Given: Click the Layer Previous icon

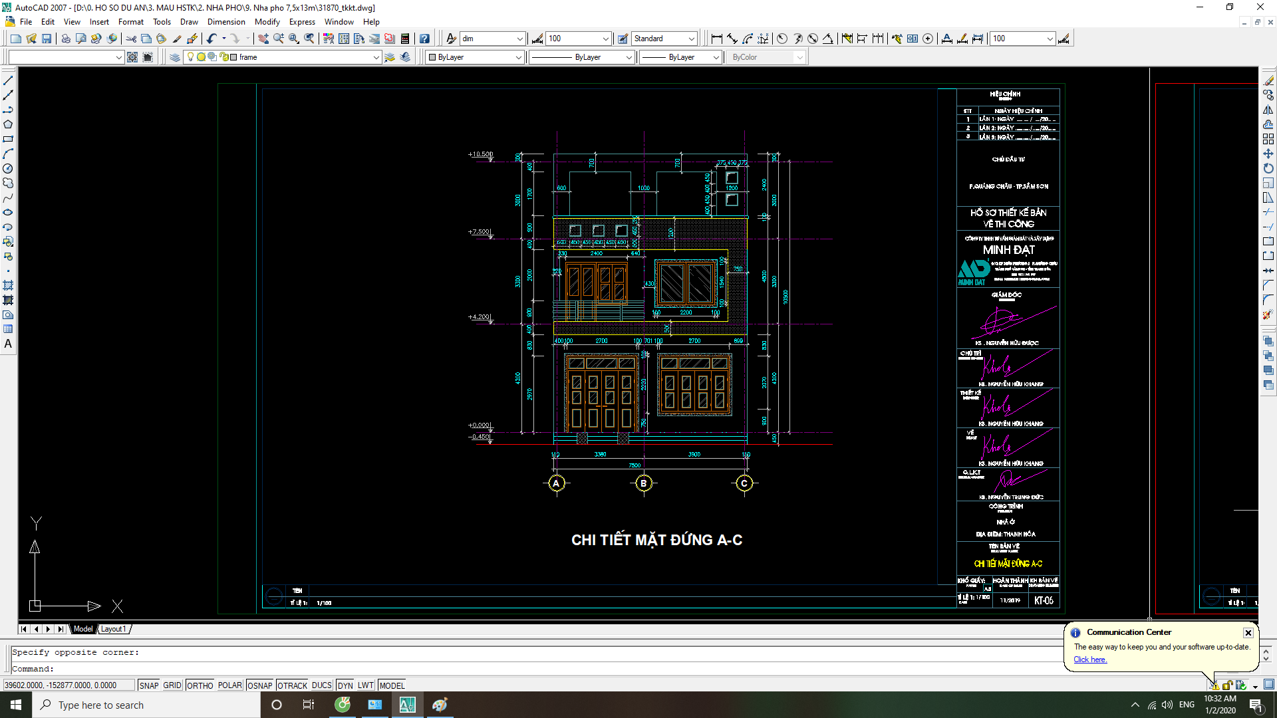Looking at the screenshot, I should click(405, 57).
